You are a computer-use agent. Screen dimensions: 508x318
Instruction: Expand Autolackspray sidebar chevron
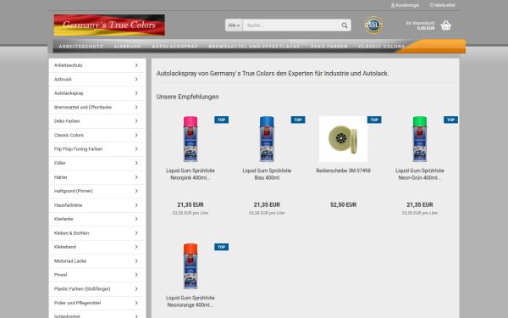tap(136, 93)
